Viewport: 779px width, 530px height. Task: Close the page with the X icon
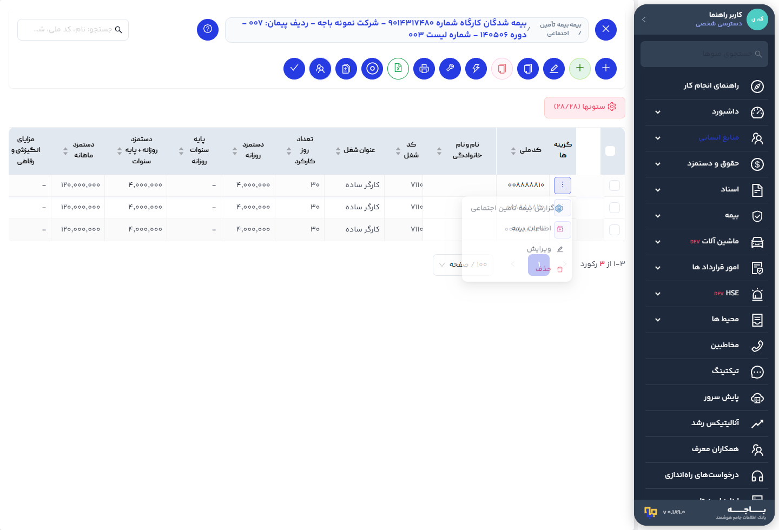[606, 29]
